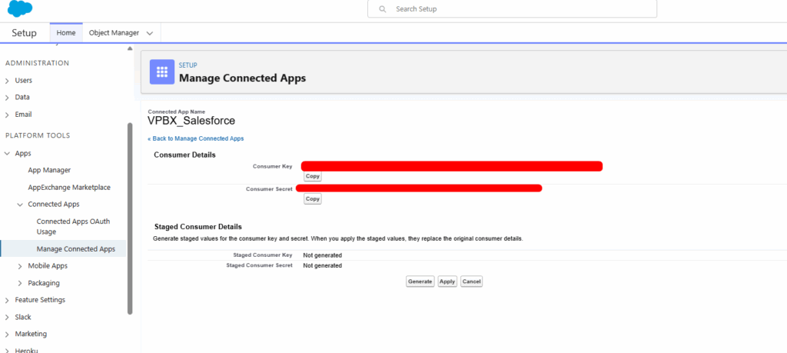Select Manage Connected Apps in sidebar
Screen dimensions: 787x353
pos(76,248)
